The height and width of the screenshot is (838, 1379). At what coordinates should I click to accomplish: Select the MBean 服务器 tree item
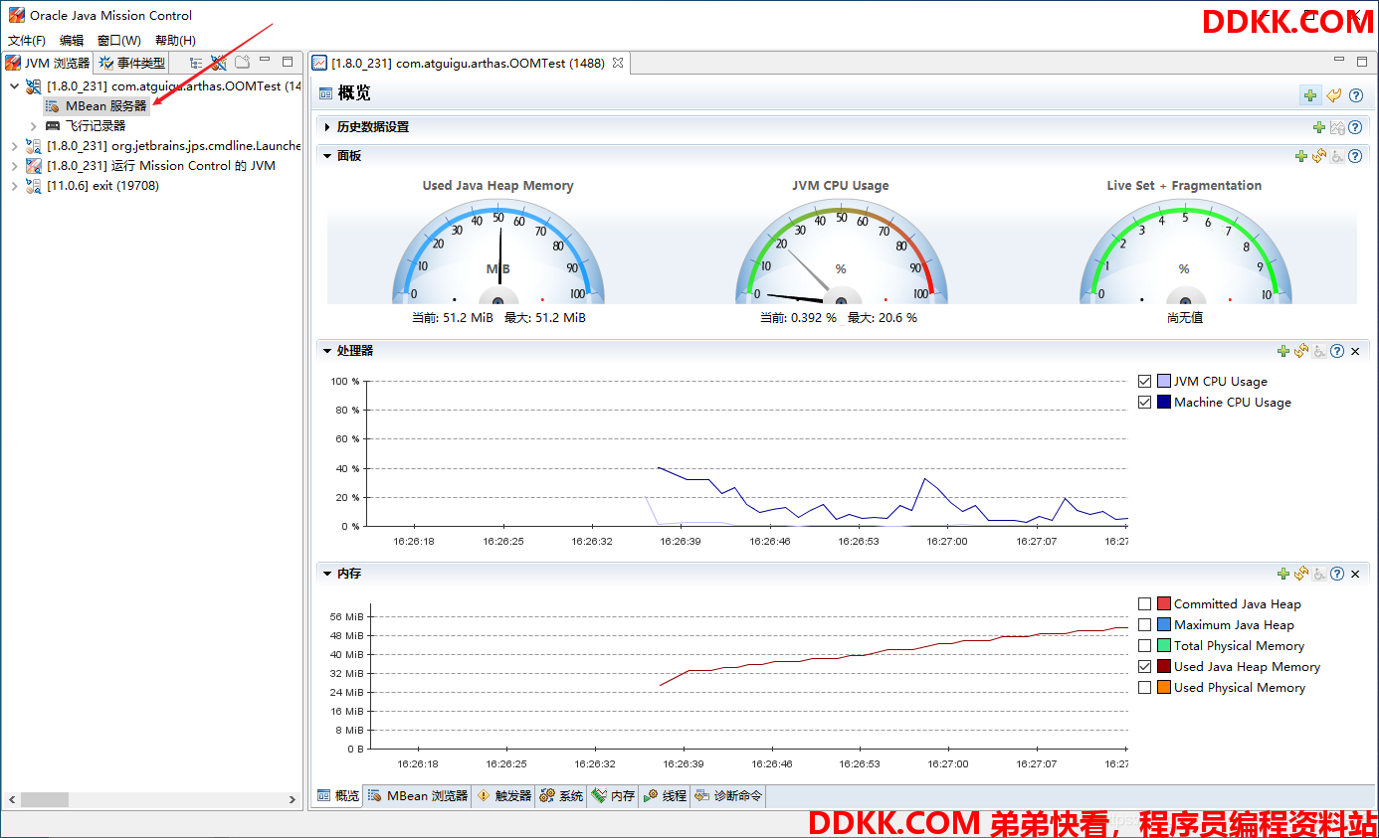point(97,106)
